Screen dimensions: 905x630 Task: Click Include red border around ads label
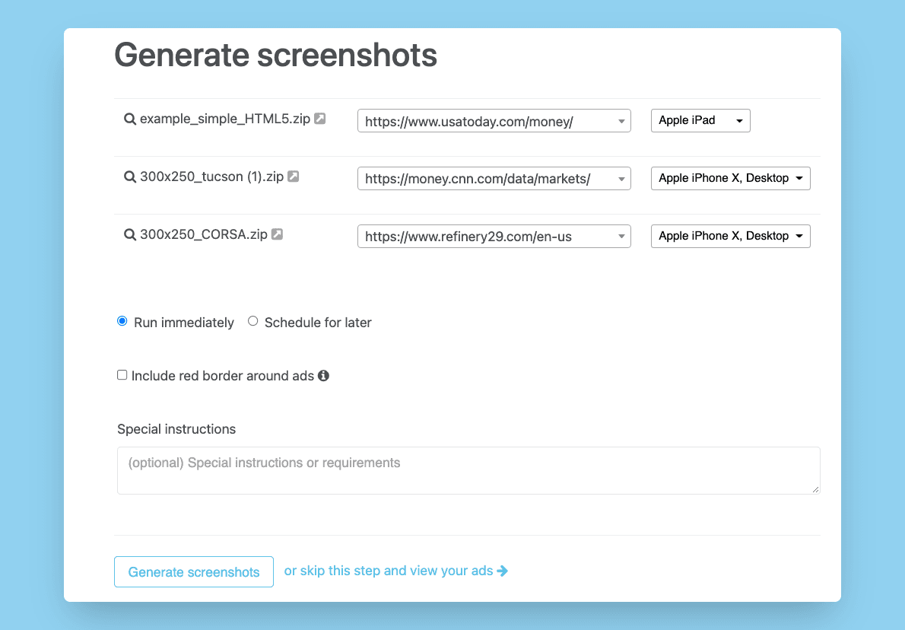[x=223, y=376]
